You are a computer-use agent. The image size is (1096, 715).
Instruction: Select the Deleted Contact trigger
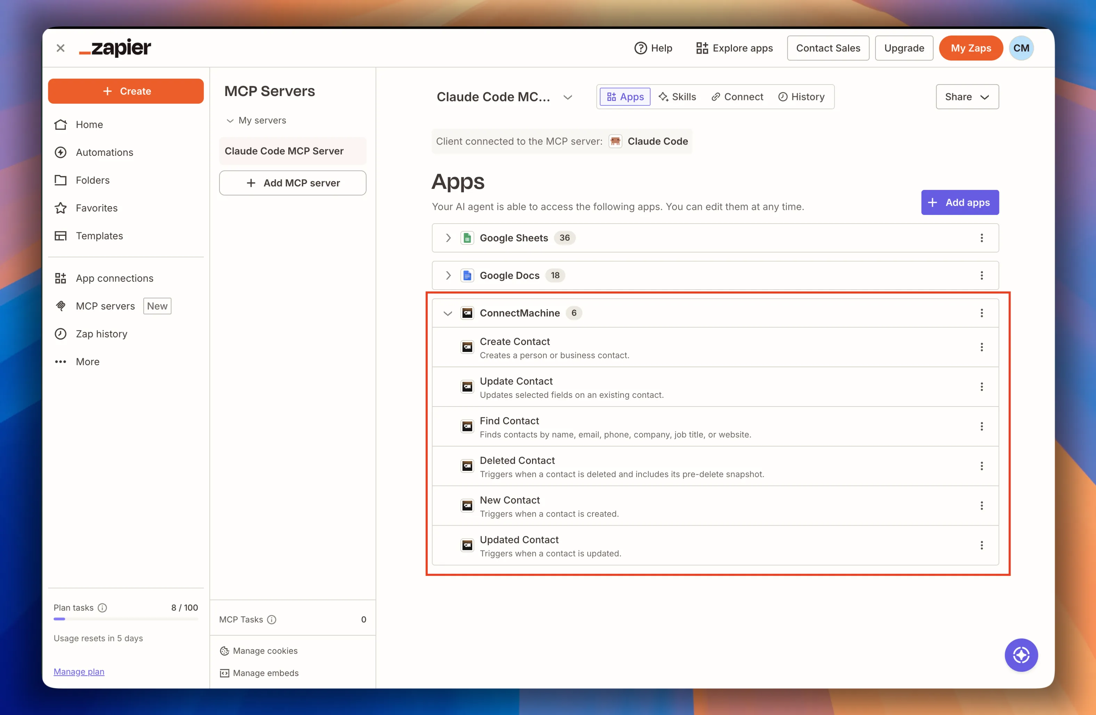pos(715,466)
